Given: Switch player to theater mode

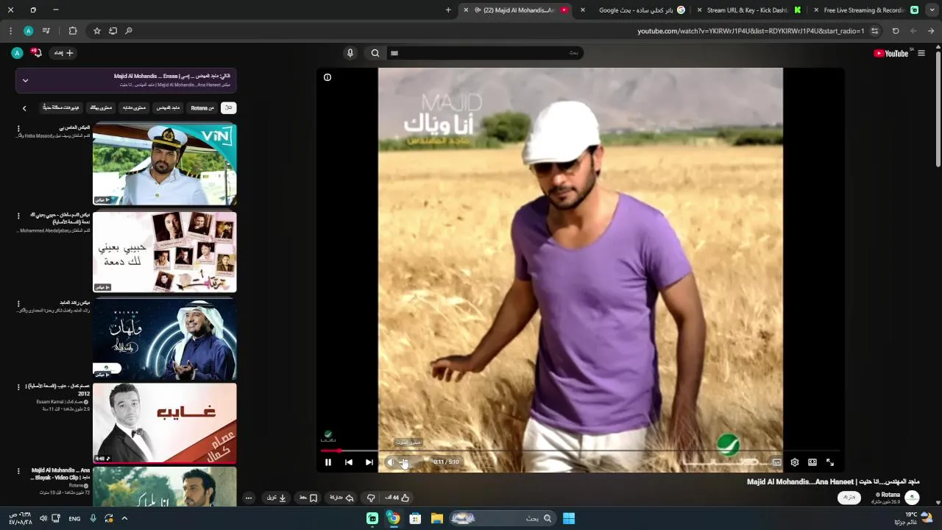Looking at the screenshot, I should [812, 462].
